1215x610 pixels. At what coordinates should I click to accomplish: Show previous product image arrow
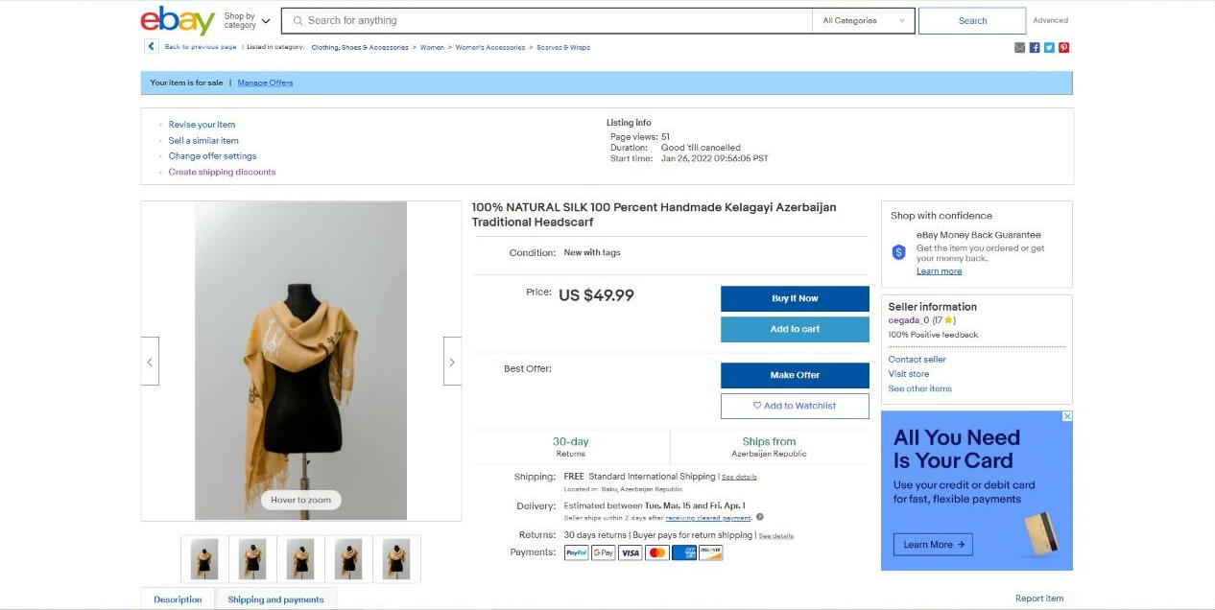150,362
